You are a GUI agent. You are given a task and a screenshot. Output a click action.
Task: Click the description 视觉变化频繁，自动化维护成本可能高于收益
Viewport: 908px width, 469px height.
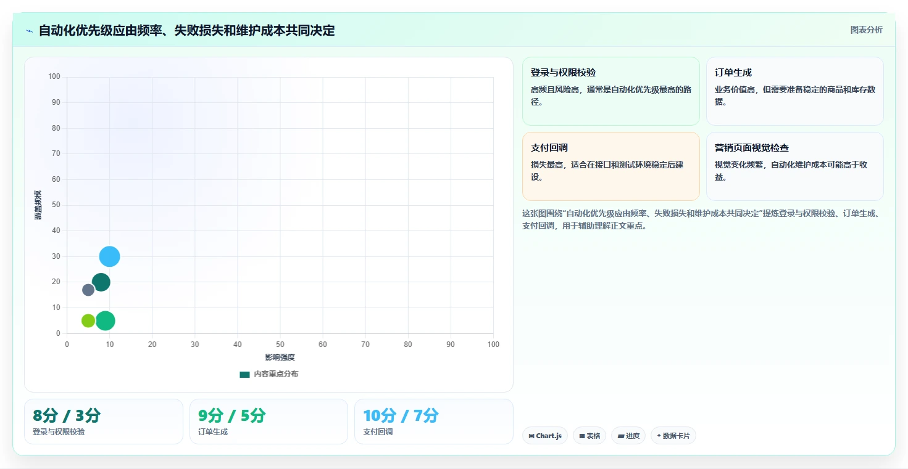[791, 171]
